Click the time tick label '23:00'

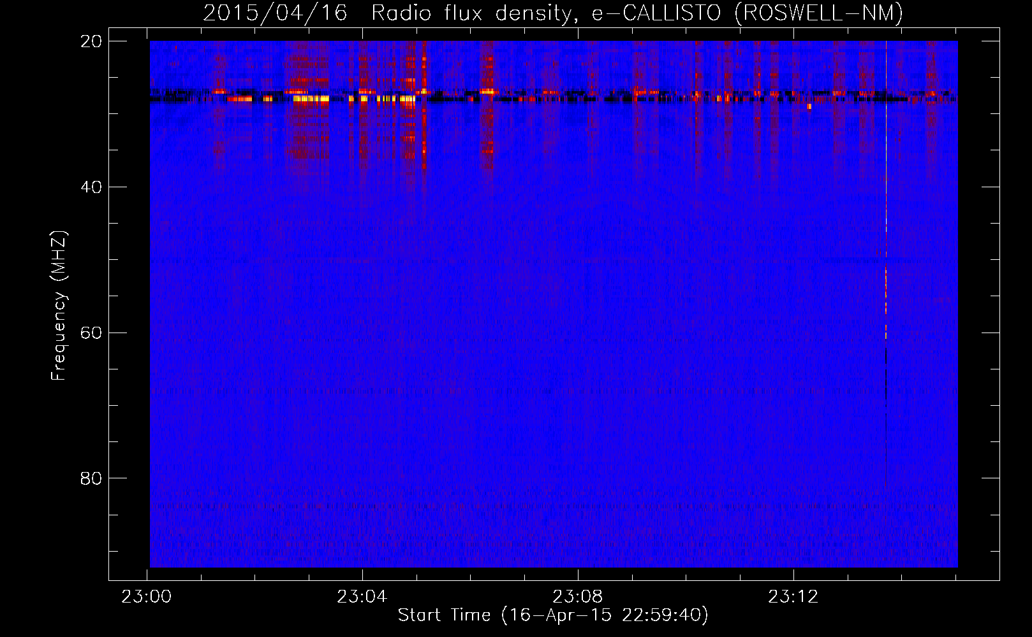147,597
